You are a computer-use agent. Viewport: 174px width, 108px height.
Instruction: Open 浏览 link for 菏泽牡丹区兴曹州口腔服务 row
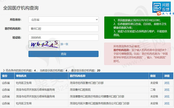click(x=167, y=103)
